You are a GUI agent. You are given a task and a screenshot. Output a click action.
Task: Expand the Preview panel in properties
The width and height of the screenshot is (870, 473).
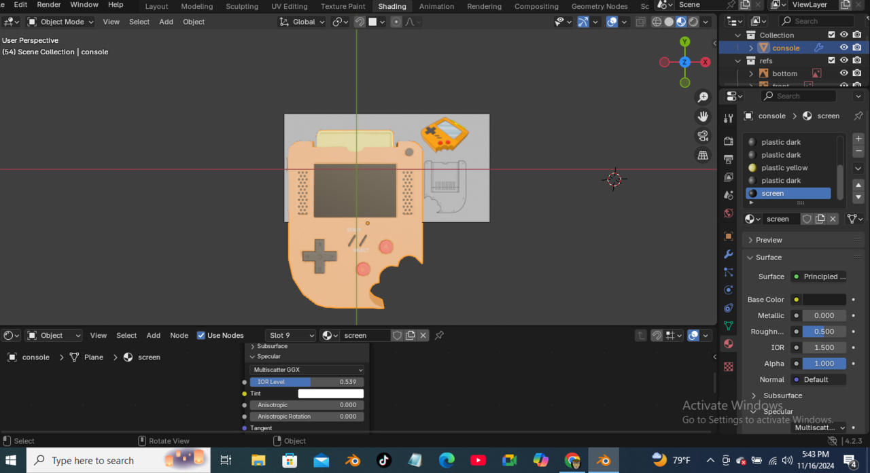pyautogui.click(x=769, y=240)
